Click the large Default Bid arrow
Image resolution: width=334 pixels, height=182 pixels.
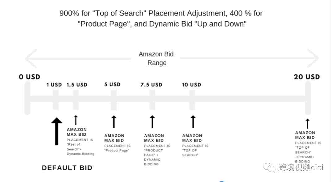[57, 131]
